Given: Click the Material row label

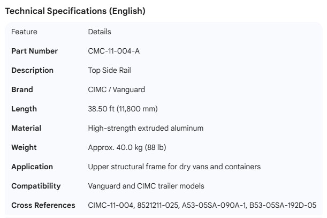Looking at the screenshot, I should point(26,128).
